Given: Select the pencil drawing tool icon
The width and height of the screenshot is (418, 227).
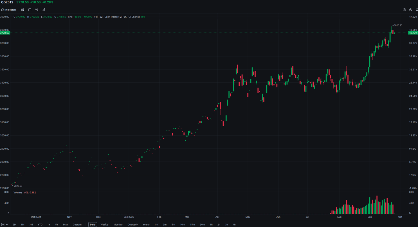Looking at the screenshot, I should click(x=44, y=10).
